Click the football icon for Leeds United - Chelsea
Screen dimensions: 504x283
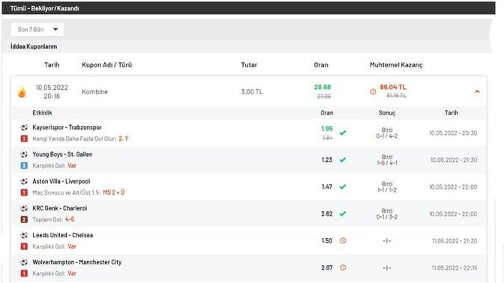click(x=24, y=235)
